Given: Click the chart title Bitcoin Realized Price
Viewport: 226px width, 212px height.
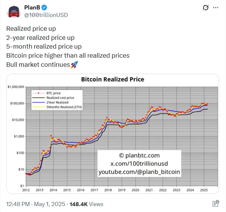Looking at the screenshot, I should click(x=113, y=79).
